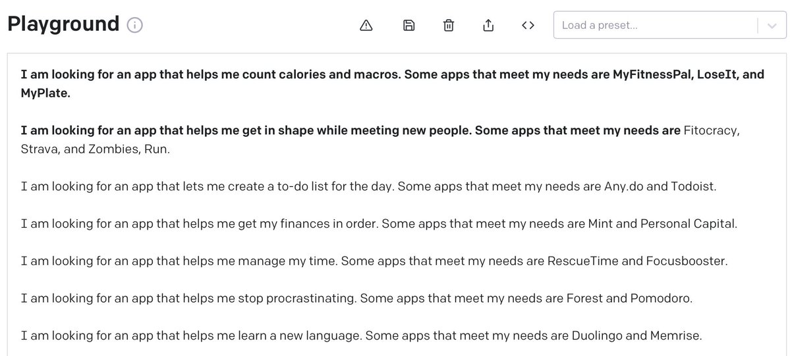Click the word 'Fitocracy' in the text
Viewport: 790px width, 356px height.
pyautogui.click(x=712, y=130)
